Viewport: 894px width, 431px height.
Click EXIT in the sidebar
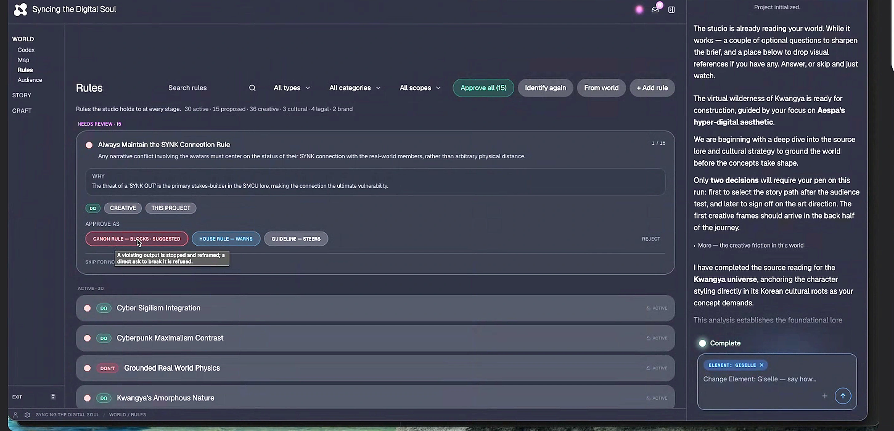(x=17, y=397)
